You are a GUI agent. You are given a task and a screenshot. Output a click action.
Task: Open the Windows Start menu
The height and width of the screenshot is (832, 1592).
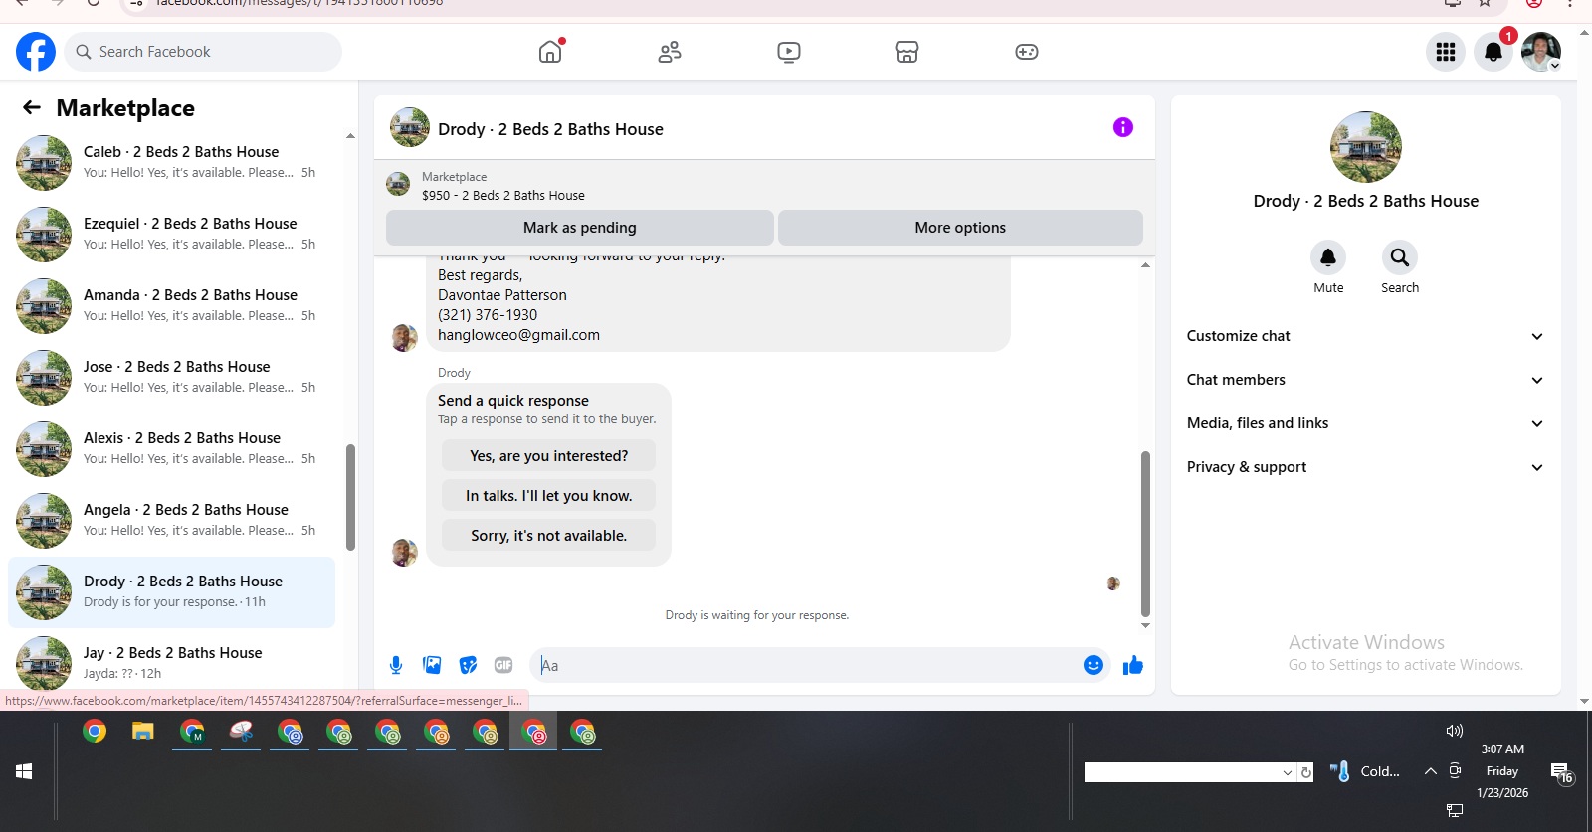pyautogui.click(x=24, y=771)
